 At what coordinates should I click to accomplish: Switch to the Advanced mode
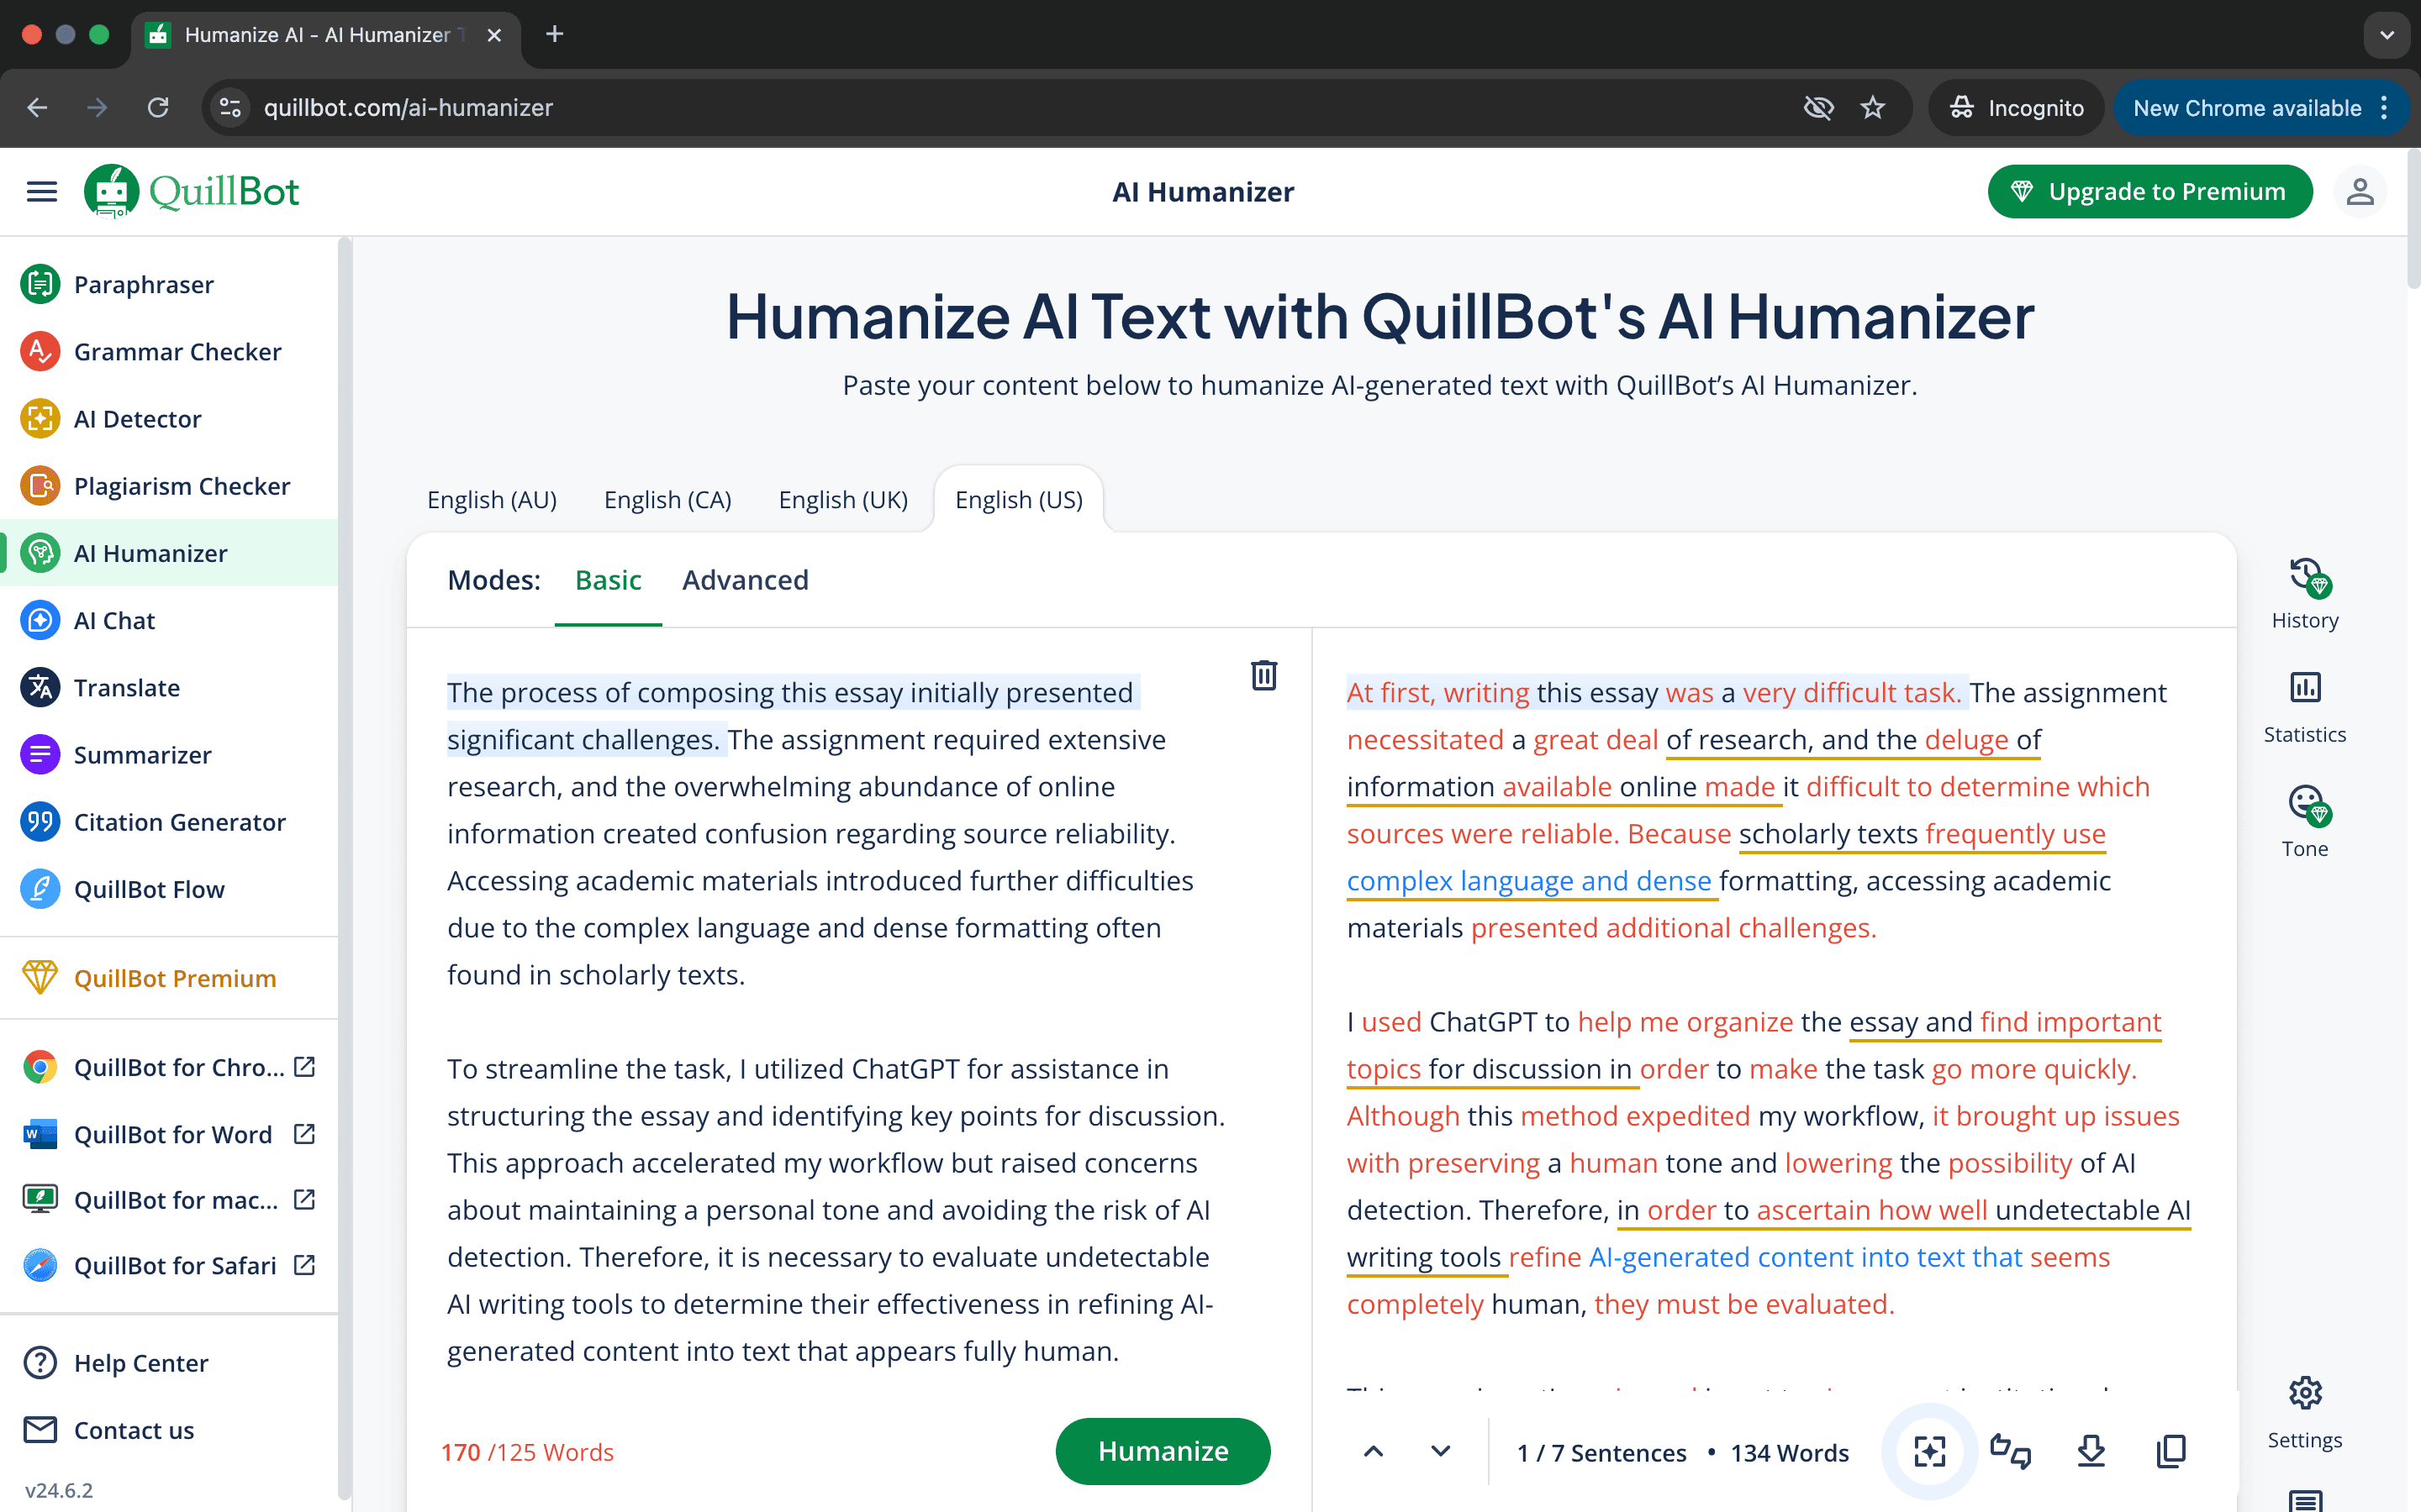tap(746, 580)
